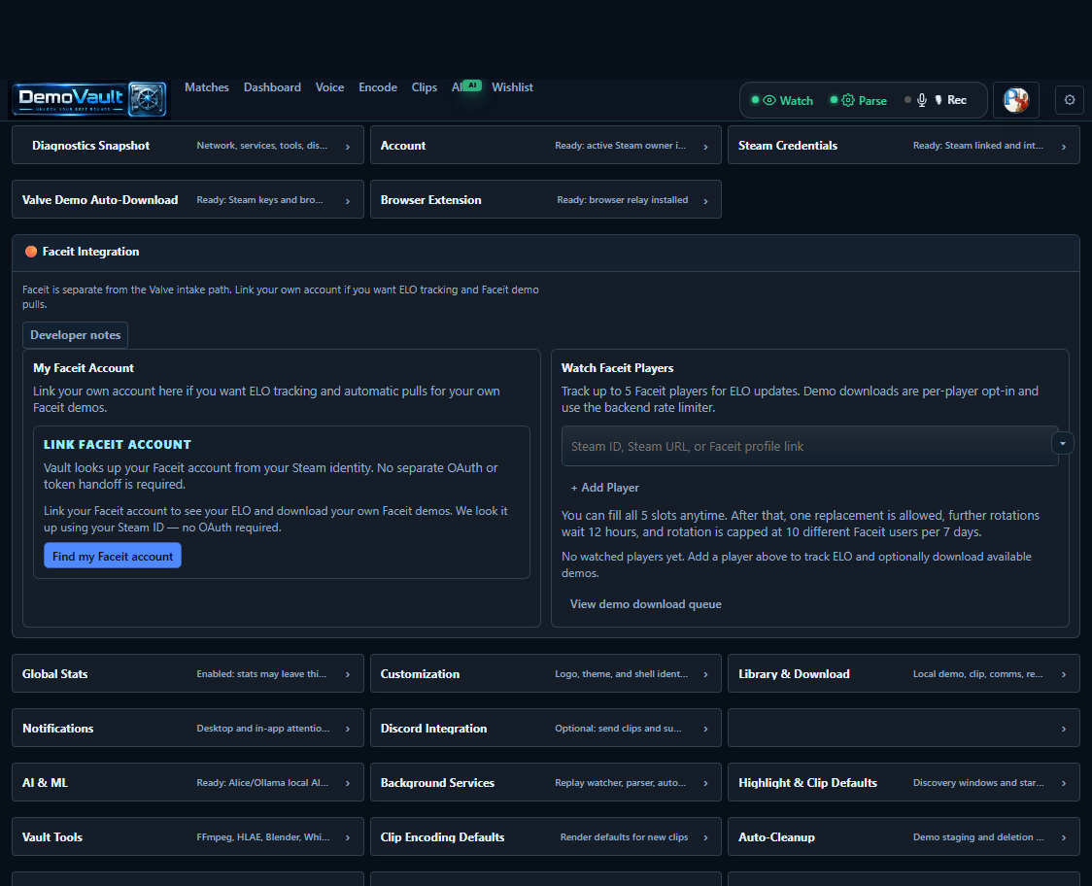Click the orange Faceit Integration dot icon
This screenshot has height=886, width=1092.
point(31,252)
